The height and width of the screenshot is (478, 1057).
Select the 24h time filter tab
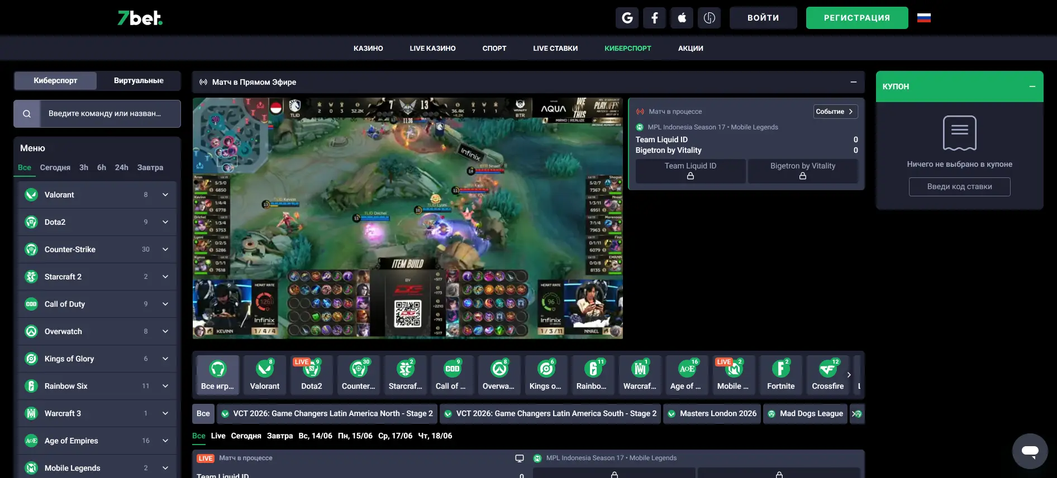click(122, 167)
